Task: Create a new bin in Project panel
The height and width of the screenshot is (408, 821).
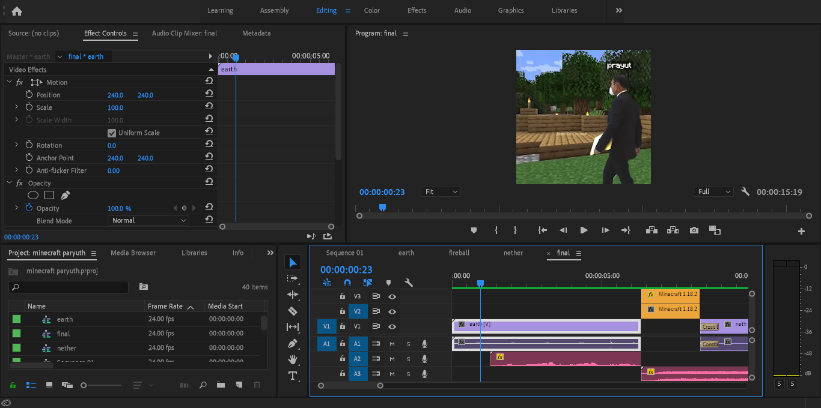Action: pos(221,385)
